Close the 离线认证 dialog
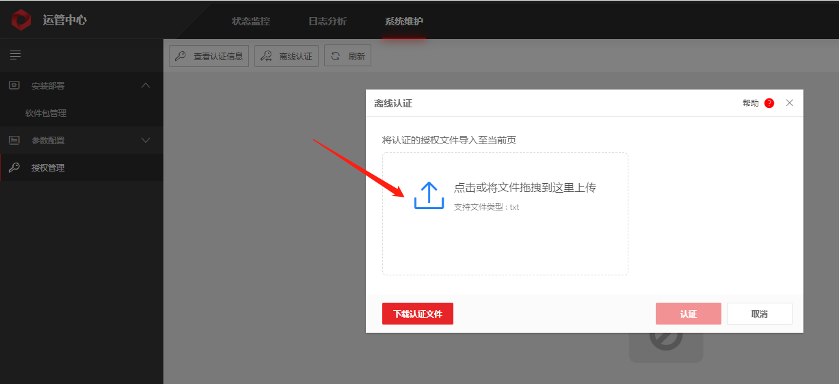 pos(789,103)
